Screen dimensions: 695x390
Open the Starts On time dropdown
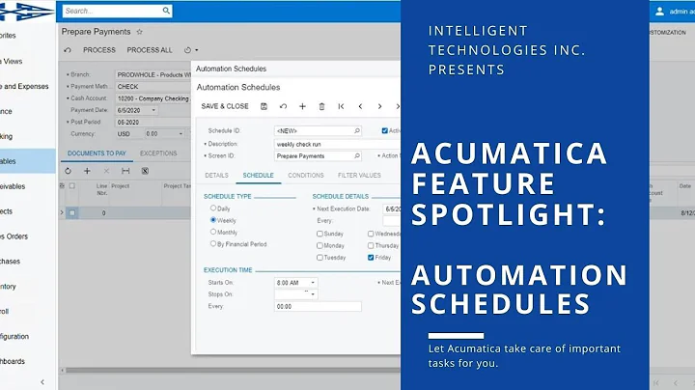tap(313, 283)
